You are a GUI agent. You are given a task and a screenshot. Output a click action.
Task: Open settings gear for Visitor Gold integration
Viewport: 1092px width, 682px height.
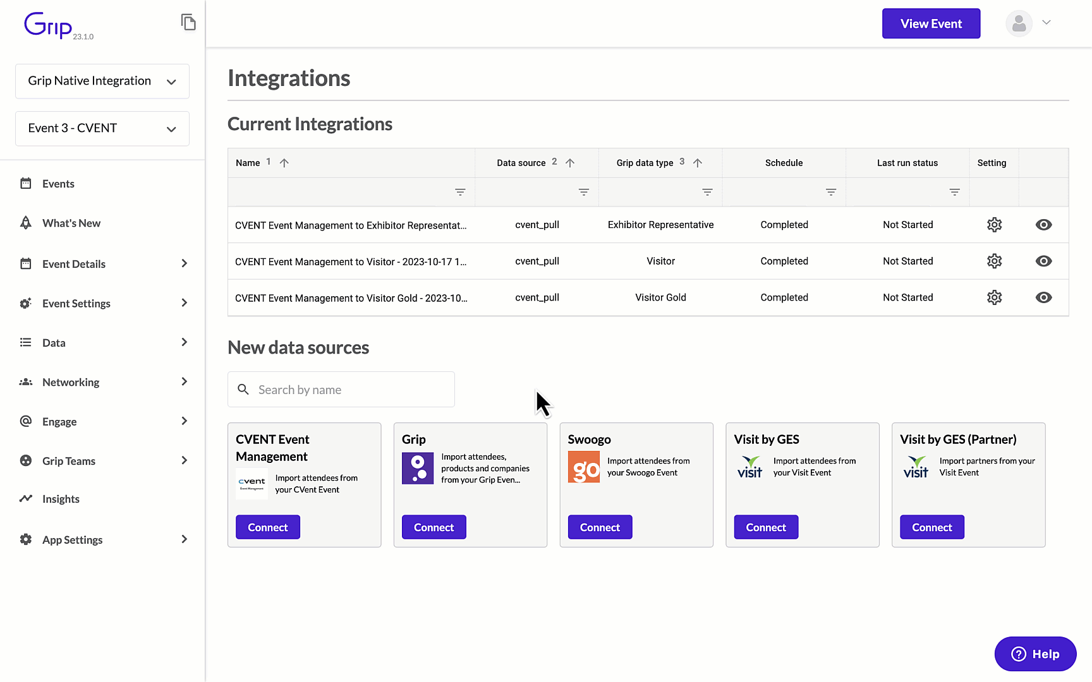point(994,297)
